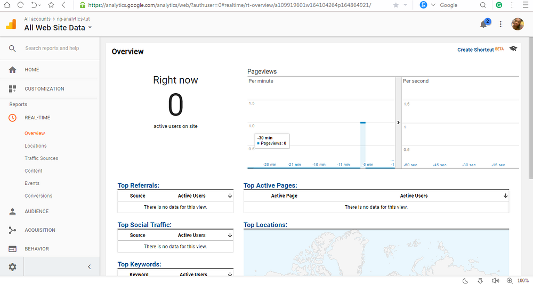Screen dimensions: 533x284
Task: Open the Top Social Traffic link
Action: 144,225
